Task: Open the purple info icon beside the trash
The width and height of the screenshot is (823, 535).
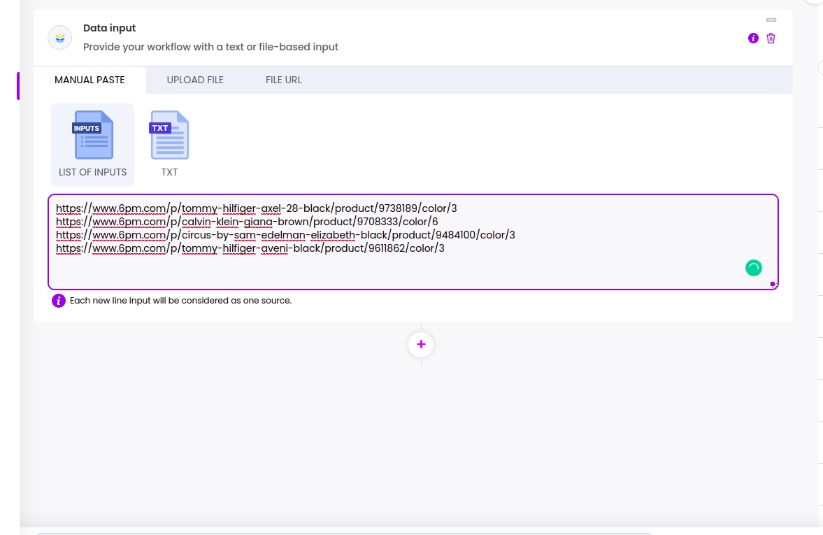Action: [x=753, y=38]
